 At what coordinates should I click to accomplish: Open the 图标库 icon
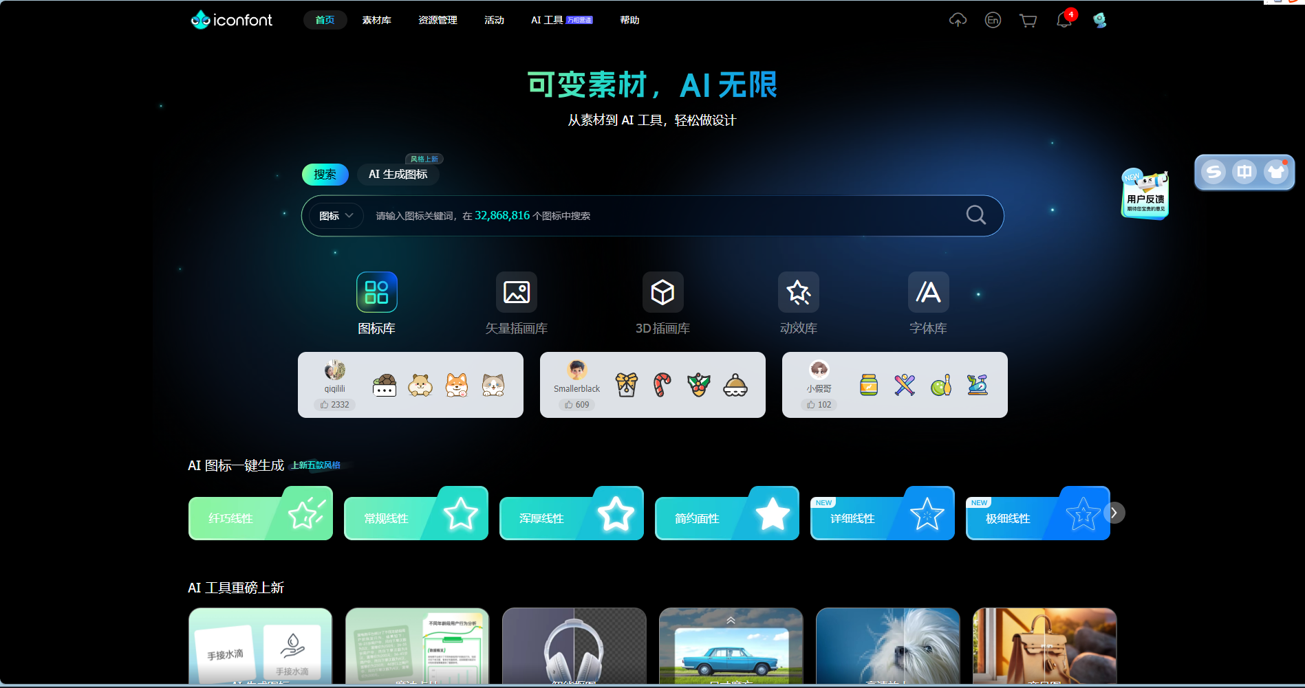click(x=376, y=291)
